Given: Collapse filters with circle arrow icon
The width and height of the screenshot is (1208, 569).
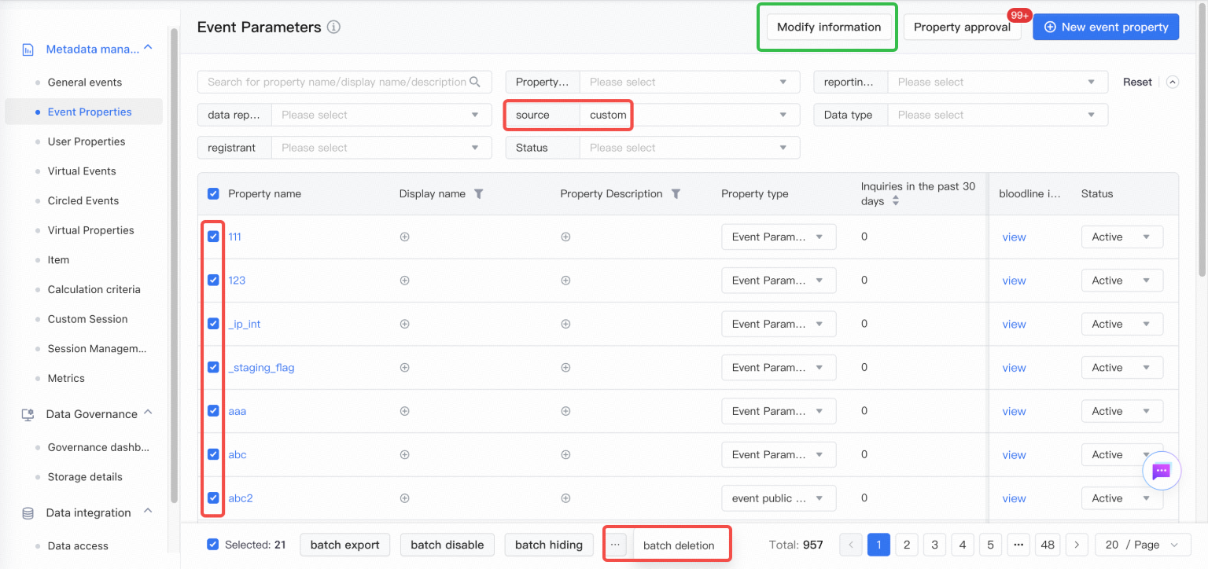Looking at the screenshot, I should coord(1173,82).
